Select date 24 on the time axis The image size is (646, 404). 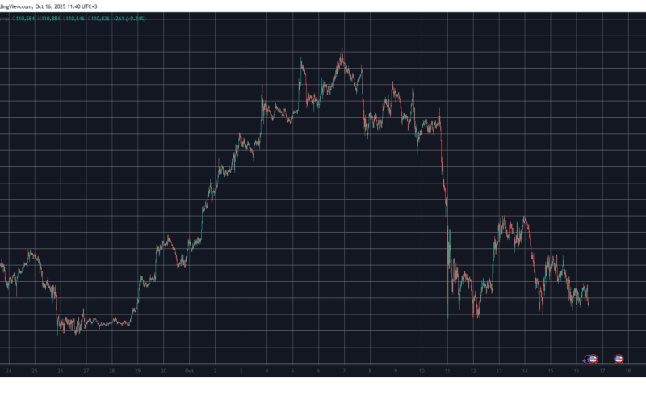[8, 371]
